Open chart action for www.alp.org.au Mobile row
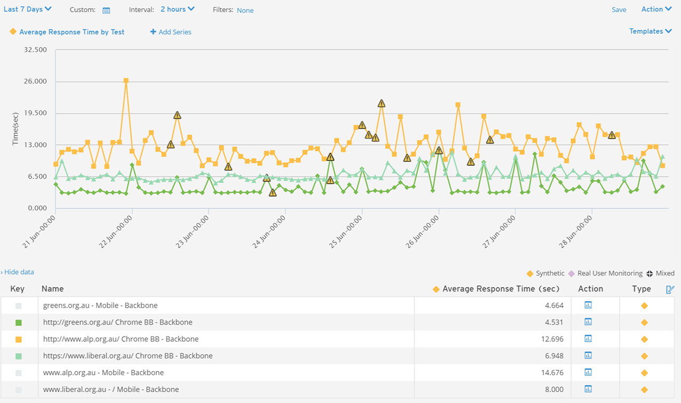The width and height of the screenshot is (681, 403). (x=588, y=372)
